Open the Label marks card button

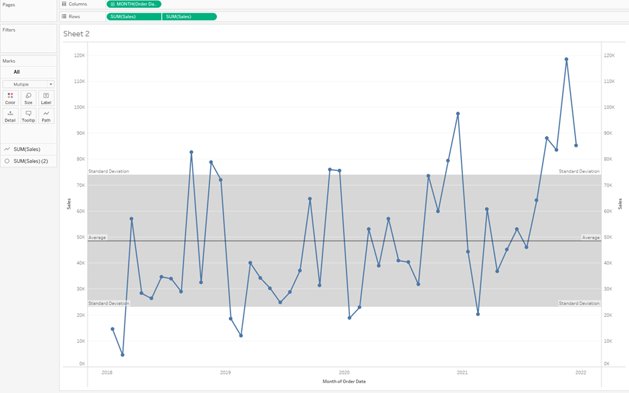click(46, 98)
